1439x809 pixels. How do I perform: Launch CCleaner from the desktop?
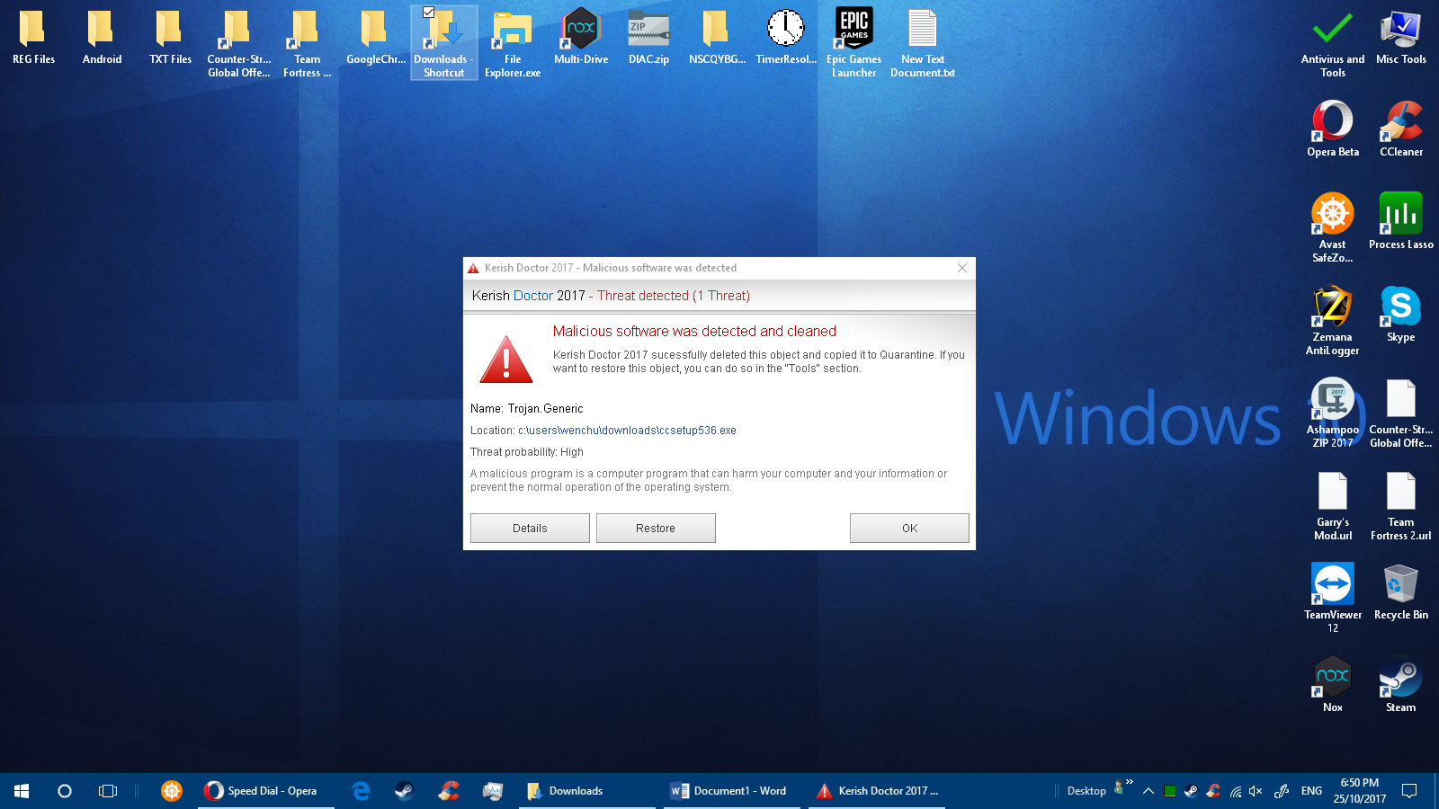(x=1401, y=129)
